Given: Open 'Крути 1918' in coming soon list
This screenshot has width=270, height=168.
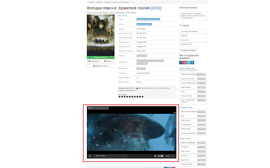Looking at the screenshot, I should (x=193, y=160).
